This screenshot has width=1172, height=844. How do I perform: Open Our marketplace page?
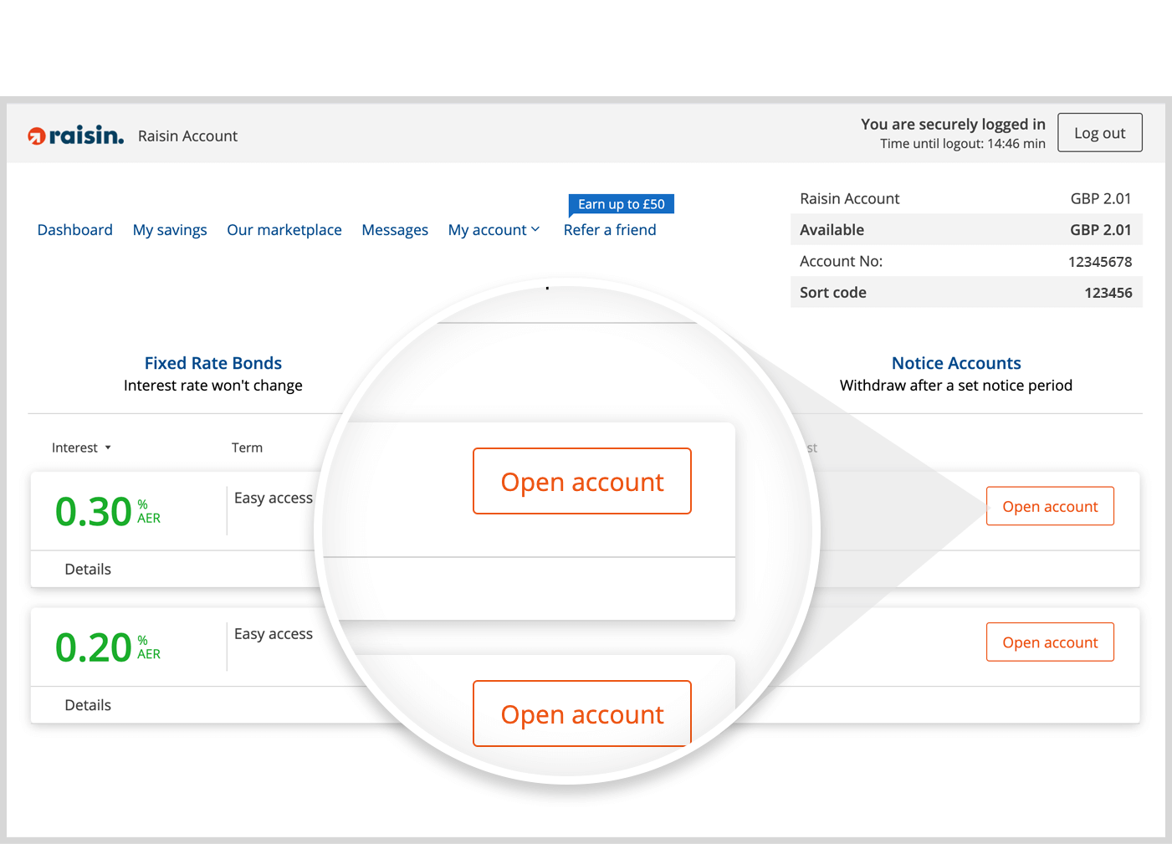coord(284,230)
